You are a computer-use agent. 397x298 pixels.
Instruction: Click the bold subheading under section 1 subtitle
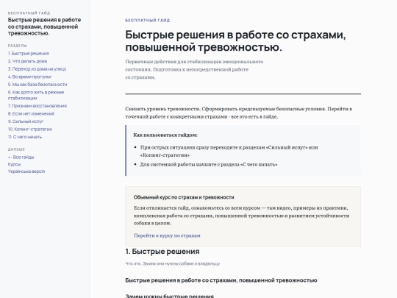[x=221, y=280]
